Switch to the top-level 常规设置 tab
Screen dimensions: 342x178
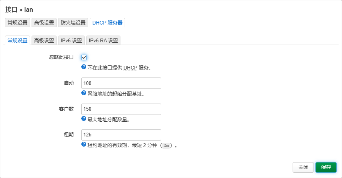coord(17,23)
